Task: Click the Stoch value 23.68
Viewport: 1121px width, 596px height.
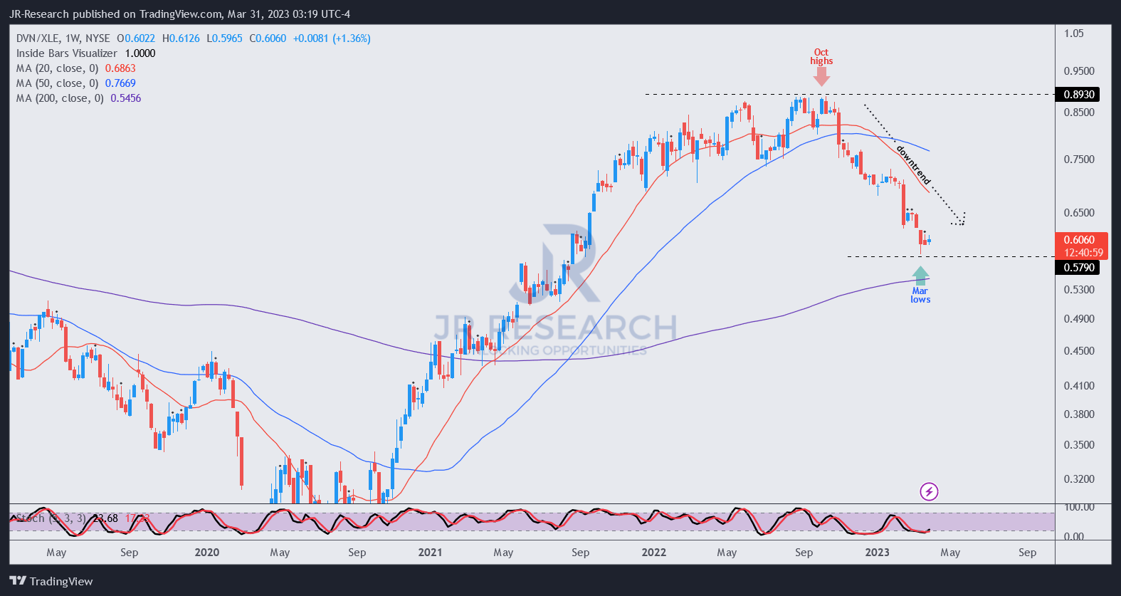Action: click(x=105, y=518)
